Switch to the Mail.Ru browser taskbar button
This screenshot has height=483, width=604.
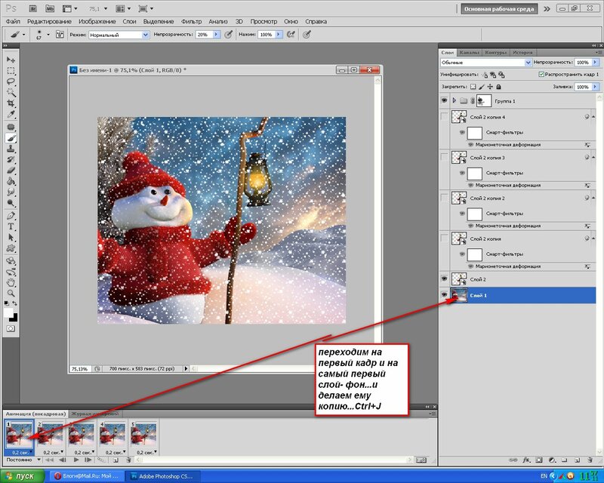(87, 476)
